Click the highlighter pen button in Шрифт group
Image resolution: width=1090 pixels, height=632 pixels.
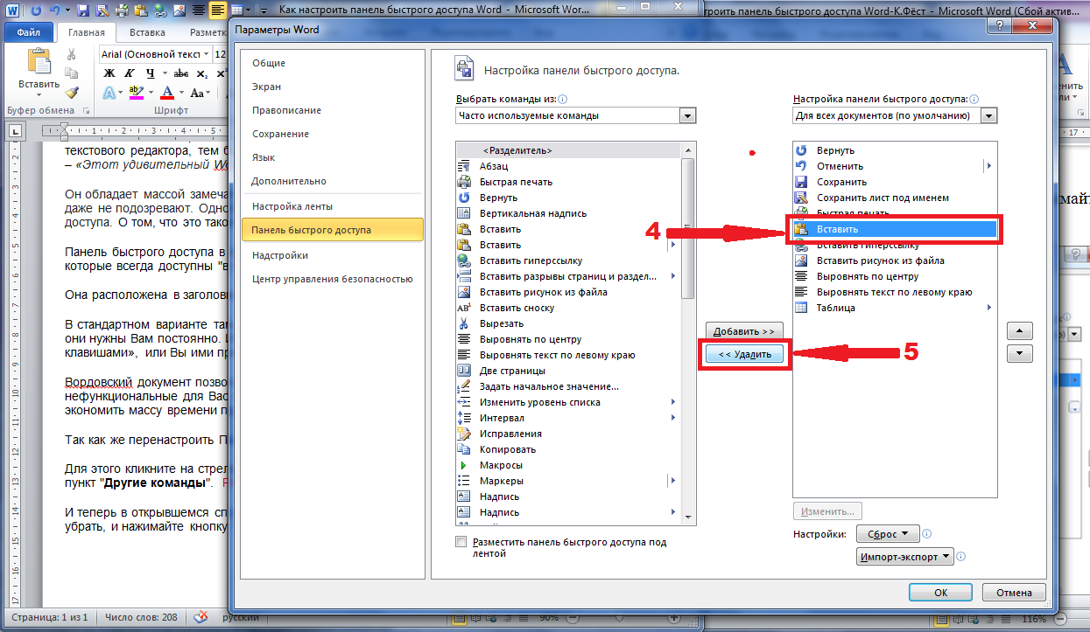(136, 92)
